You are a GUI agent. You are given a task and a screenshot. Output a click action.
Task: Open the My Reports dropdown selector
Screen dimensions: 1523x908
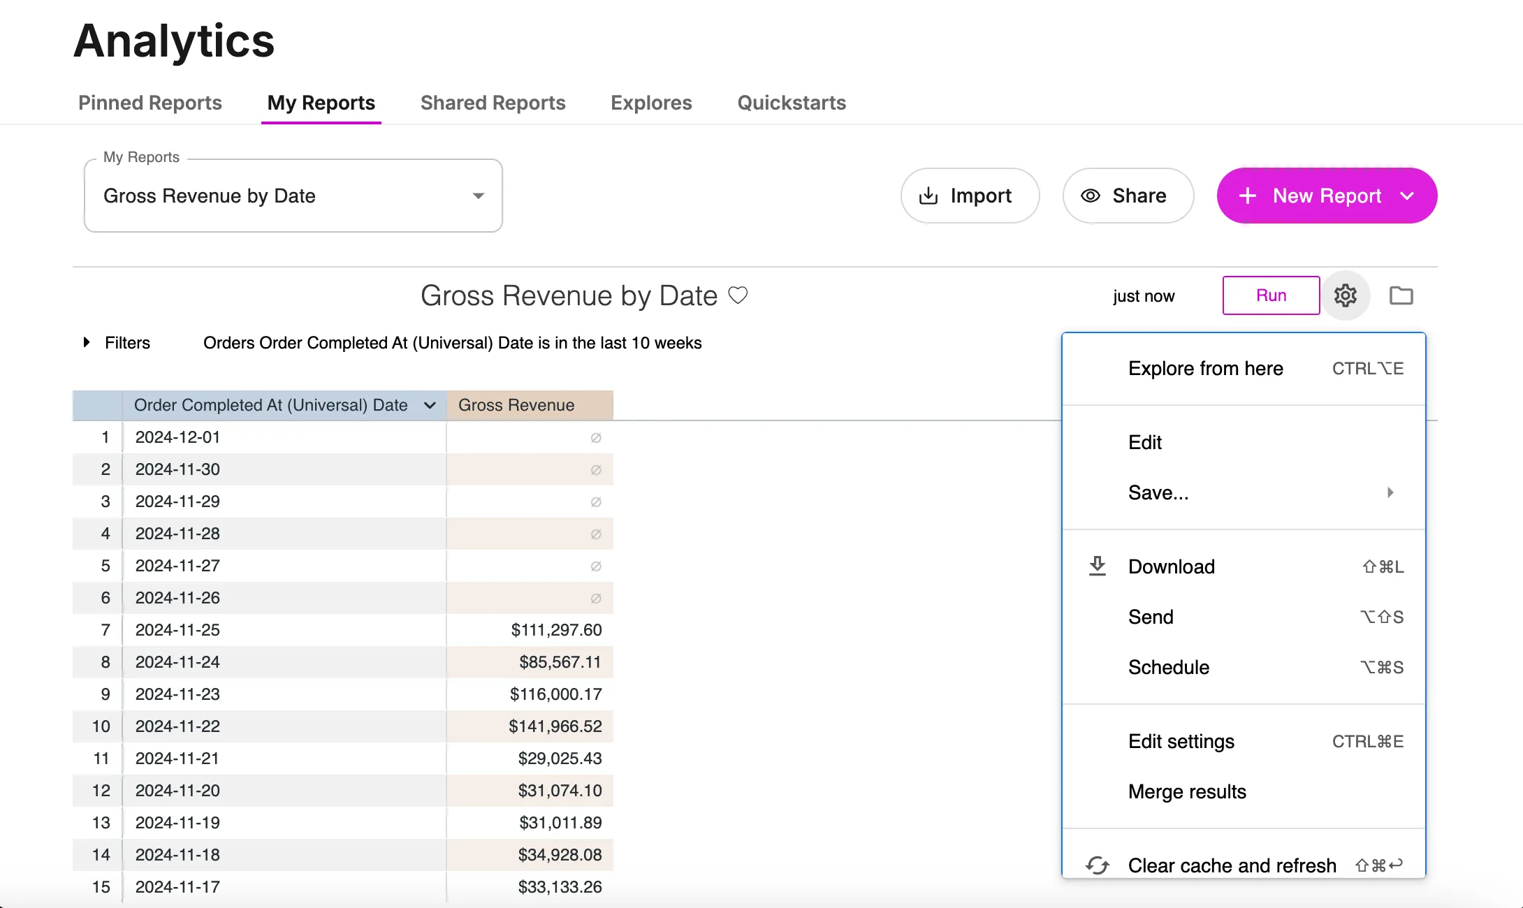click(293, 196)
